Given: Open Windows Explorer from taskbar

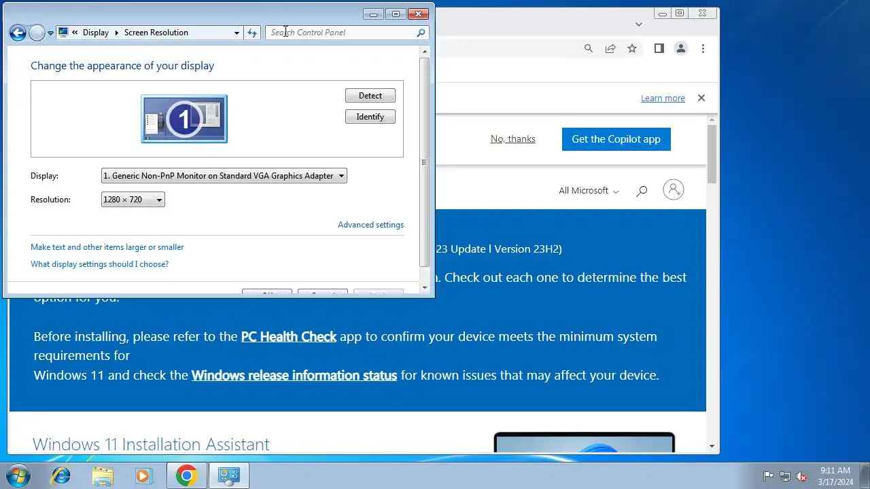Looking at the screenshot, I should coord(103,476).
